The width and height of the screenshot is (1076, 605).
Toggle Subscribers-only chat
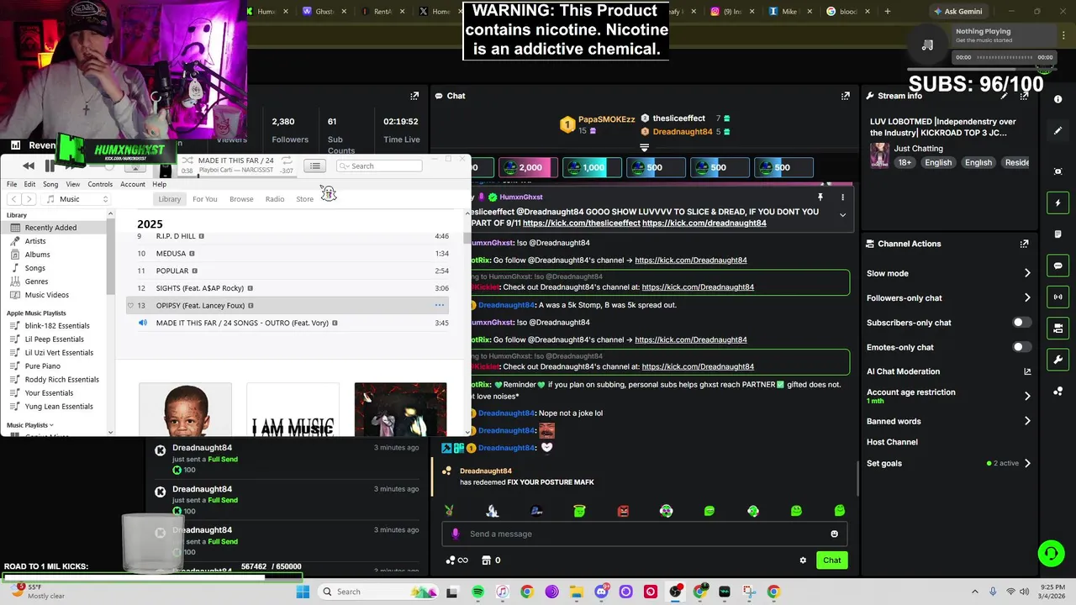tap(1021, 323)
